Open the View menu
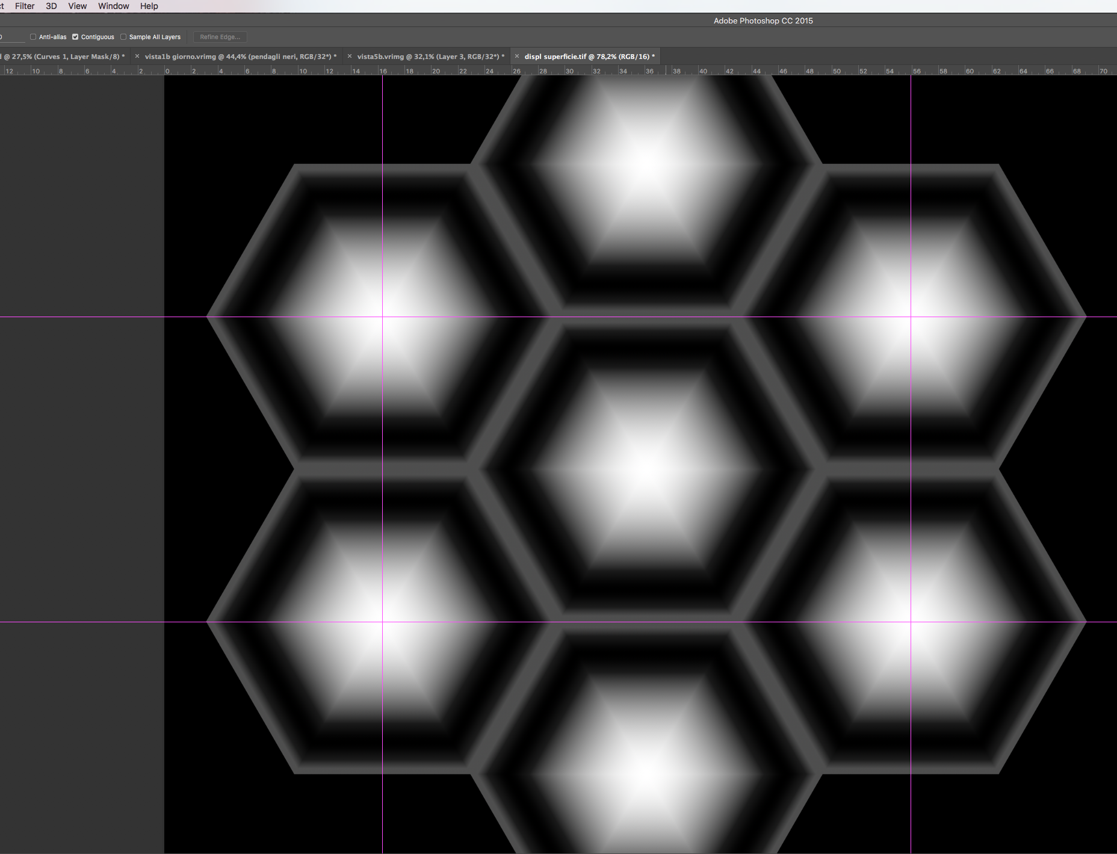This screenshot has width=1117, height=854. [x=78, y=6]
